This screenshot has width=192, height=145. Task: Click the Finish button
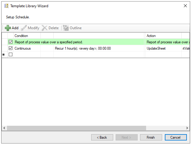[x=151, y=137]
